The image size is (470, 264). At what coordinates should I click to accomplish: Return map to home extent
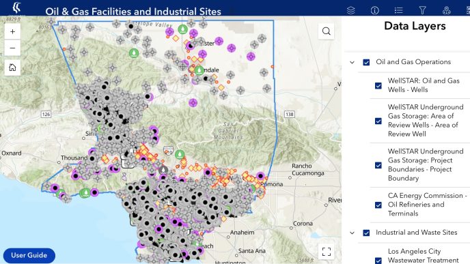(x=12, y=68)
